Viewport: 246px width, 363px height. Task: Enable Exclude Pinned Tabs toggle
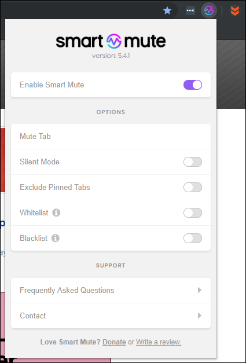pos(193,187)
